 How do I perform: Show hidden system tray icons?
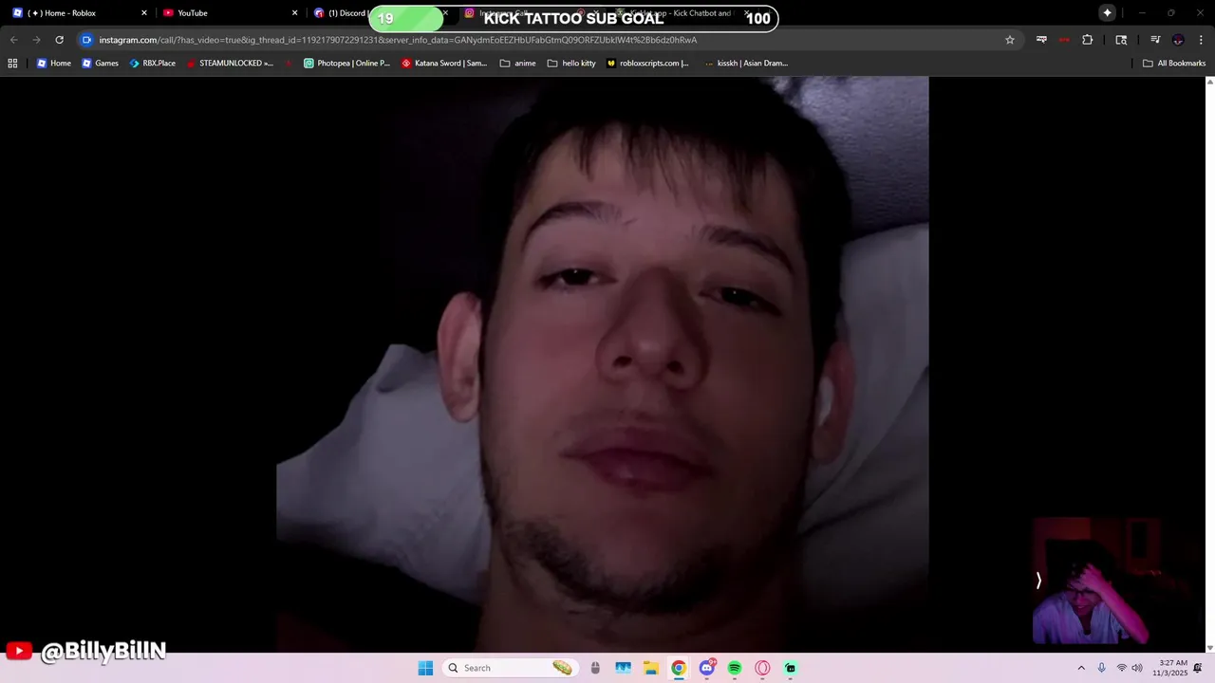pos(1080,668)
